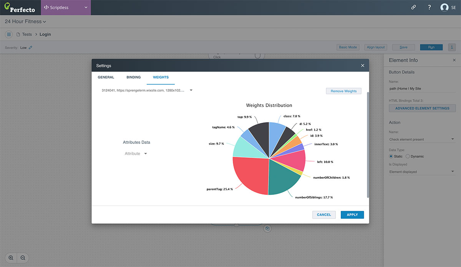
Task: Go to Tests breadcrumb
Action: (x=27, y=34)
